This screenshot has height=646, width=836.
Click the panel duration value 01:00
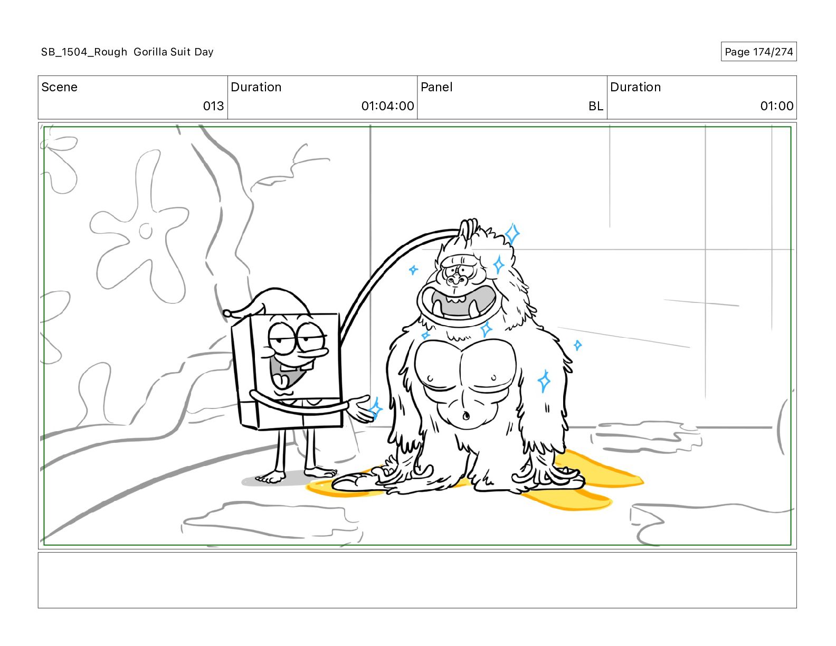click(777, 106)
